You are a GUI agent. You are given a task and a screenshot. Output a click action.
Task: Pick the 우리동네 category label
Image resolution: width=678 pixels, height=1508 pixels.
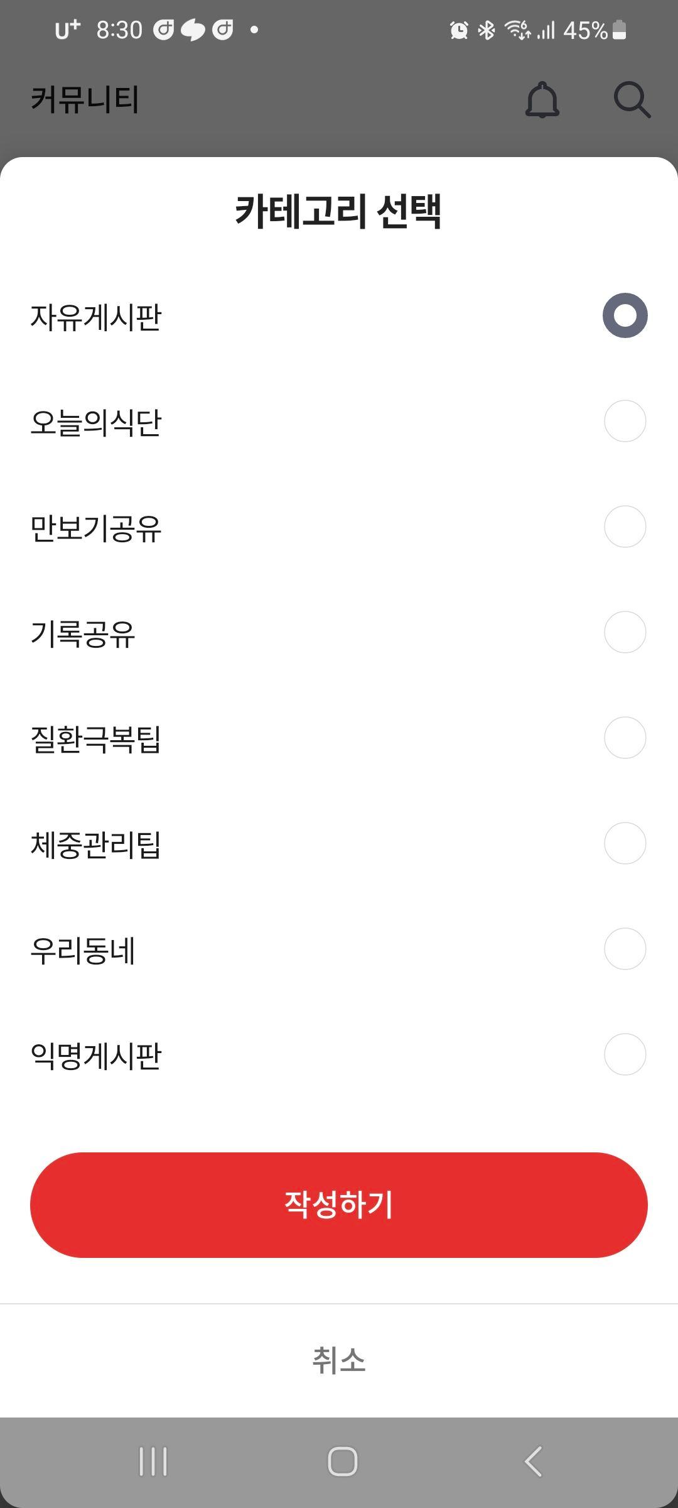83,950
